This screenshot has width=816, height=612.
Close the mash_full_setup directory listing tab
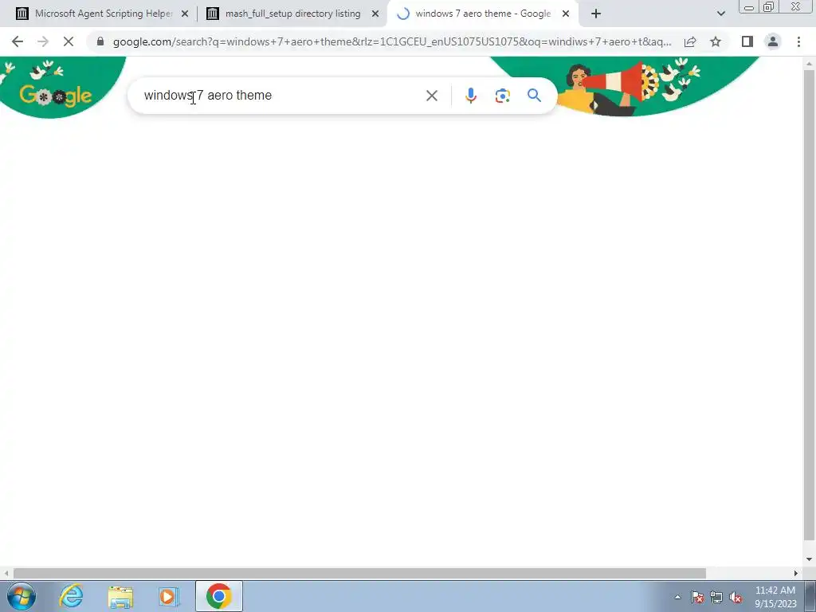pos(375,14)
